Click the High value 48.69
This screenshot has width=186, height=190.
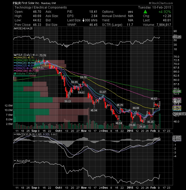[x=37, y=16]
